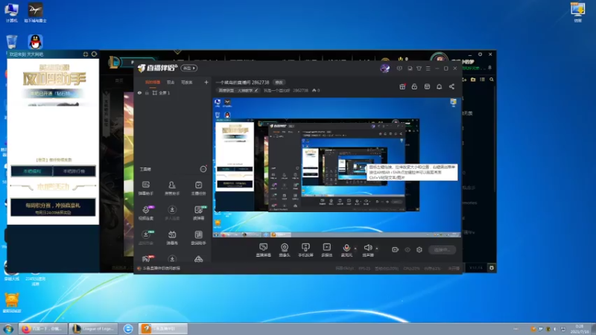
Task: Share the live room
Action: pos(451,86)
